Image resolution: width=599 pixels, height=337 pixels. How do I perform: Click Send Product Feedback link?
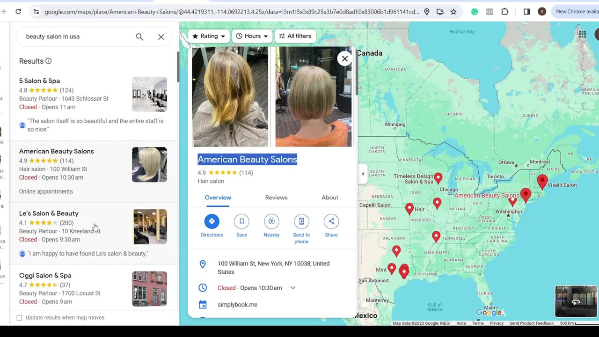[532, 323]
